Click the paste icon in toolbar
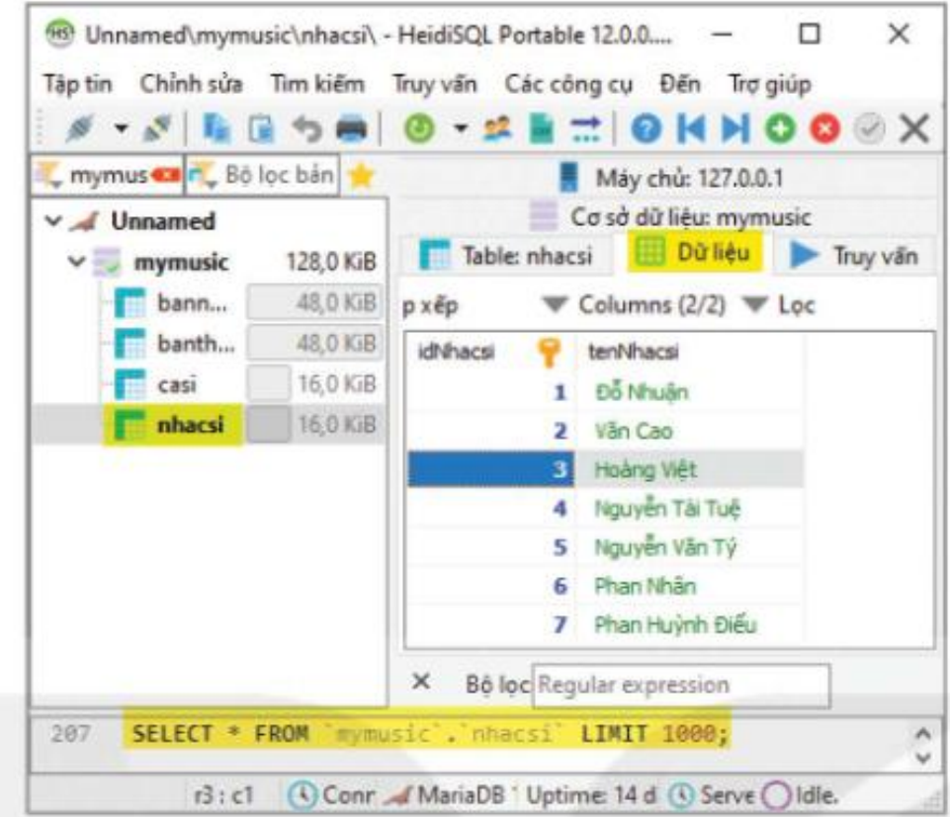This screenshot has height=817, width=950. 261,128
